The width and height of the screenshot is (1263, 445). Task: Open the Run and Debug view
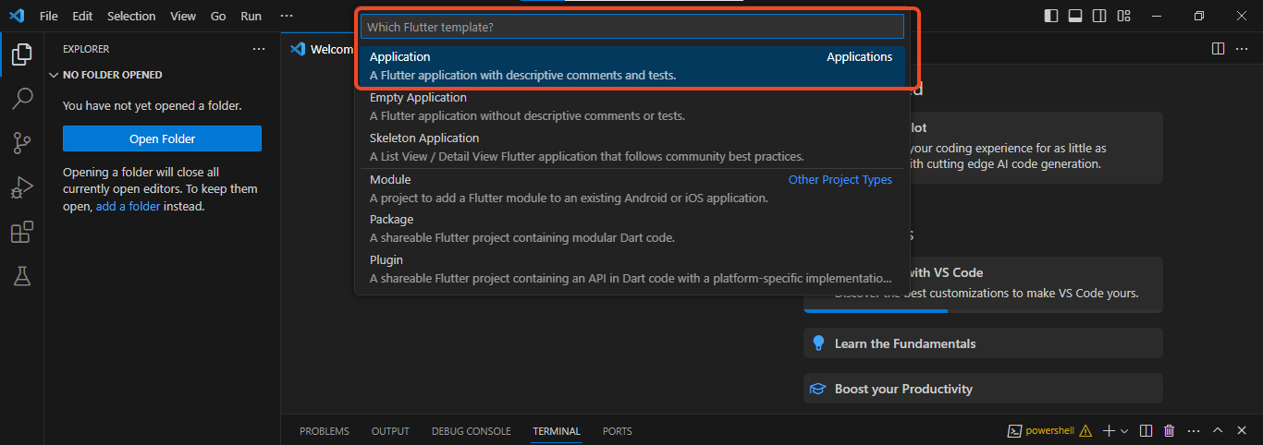[x=21, y=187]
